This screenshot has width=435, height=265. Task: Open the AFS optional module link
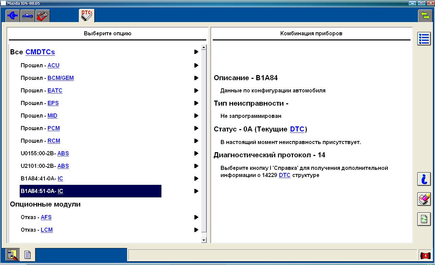pos(46,217)
